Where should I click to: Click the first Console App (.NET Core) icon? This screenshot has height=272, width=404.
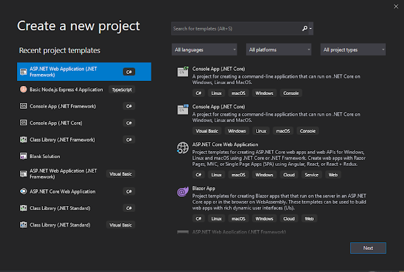click(x=182, y=71)
